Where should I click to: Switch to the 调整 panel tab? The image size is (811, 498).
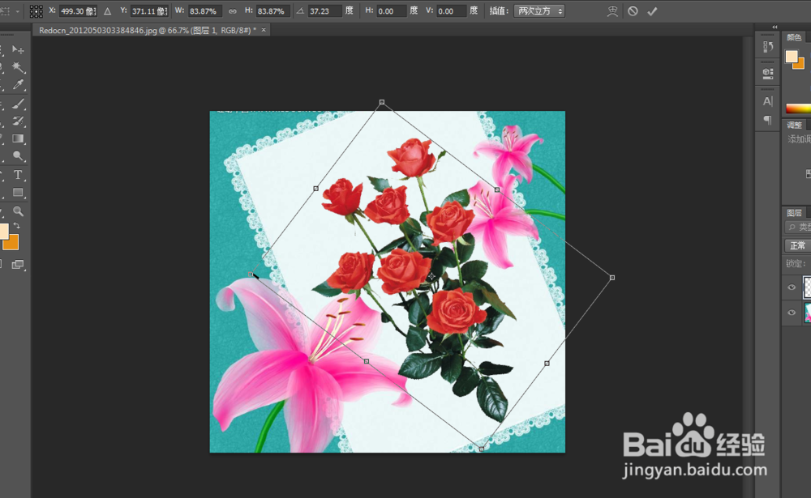point(794,125)
